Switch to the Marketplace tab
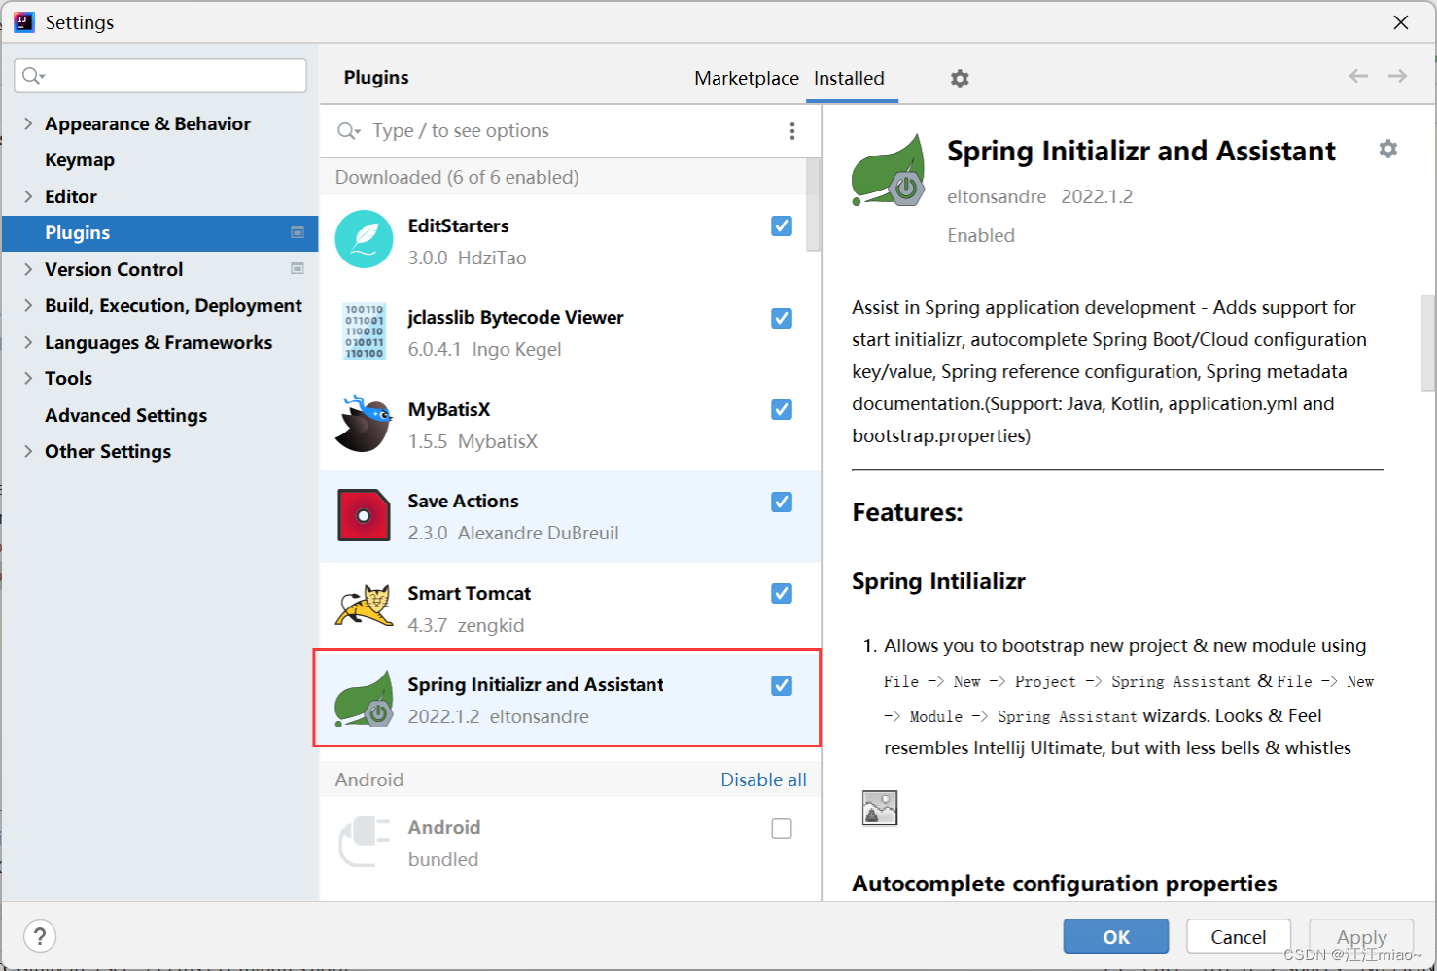 click(746, 78)
